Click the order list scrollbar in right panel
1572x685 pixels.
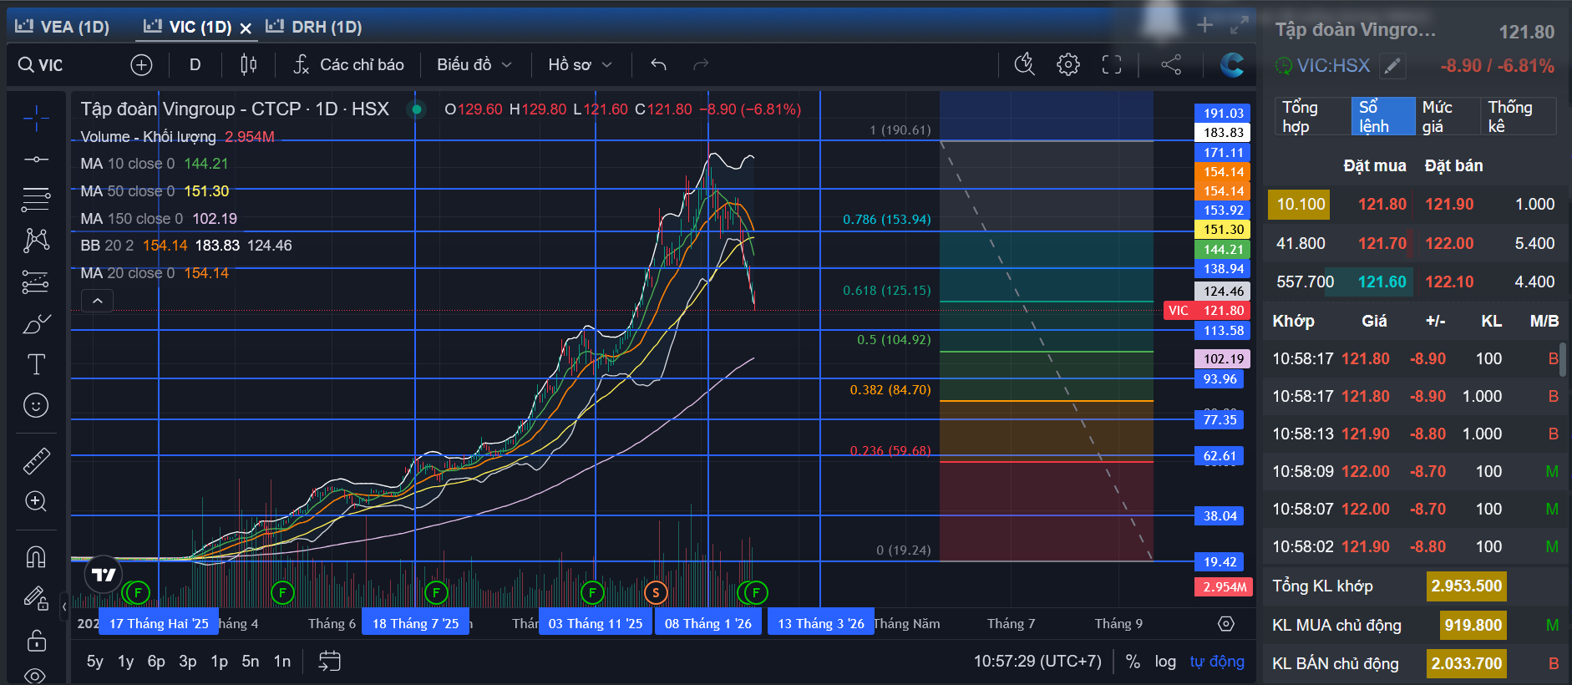(x=1562, y=359)
